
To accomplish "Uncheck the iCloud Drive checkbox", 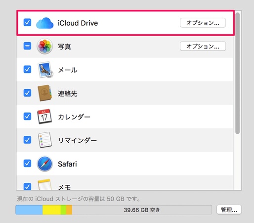I will coord(27,22).
